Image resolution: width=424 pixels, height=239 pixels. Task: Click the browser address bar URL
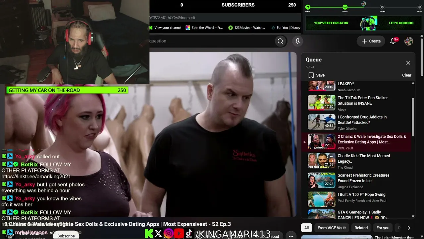pos(172,18)
